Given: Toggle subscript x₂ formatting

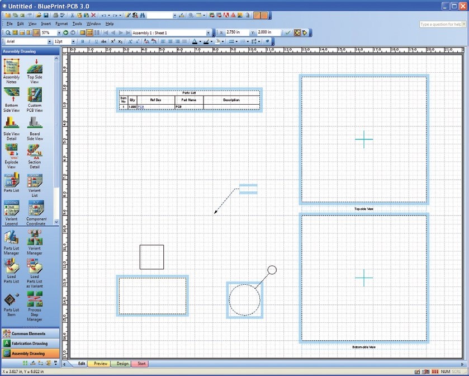Looking at the screenshot, I should pyautogui.click(x=120, y=41).
